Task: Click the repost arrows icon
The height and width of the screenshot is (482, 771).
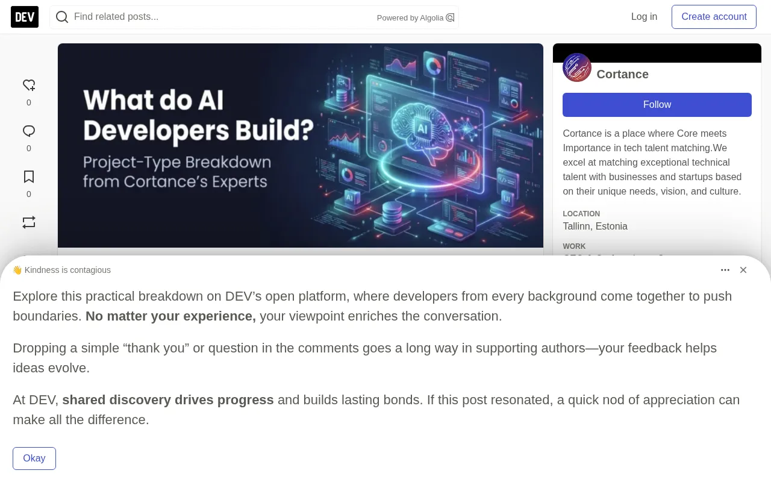Action: tap(29, 222)
